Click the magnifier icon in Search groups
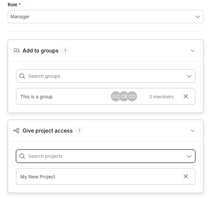Image resolution: width=210 pixels, height=198 pixels. point(22,76)
